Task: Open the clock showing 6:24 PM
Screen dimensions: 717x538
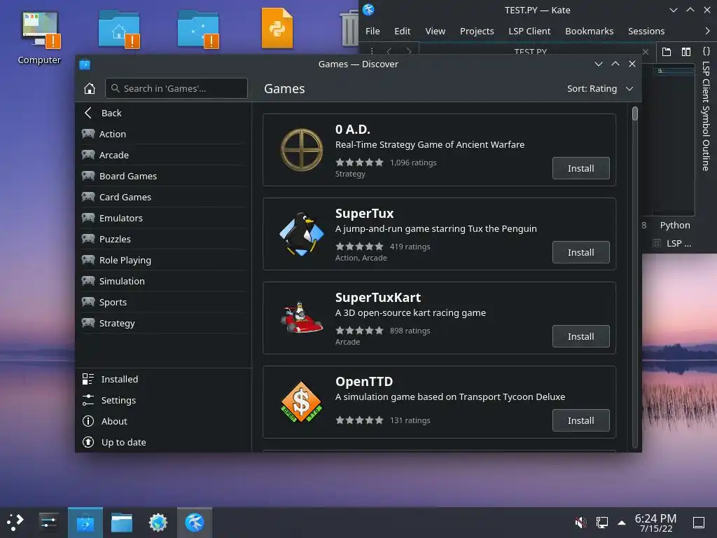Action: pyautogui.click(x=655, y=522)
